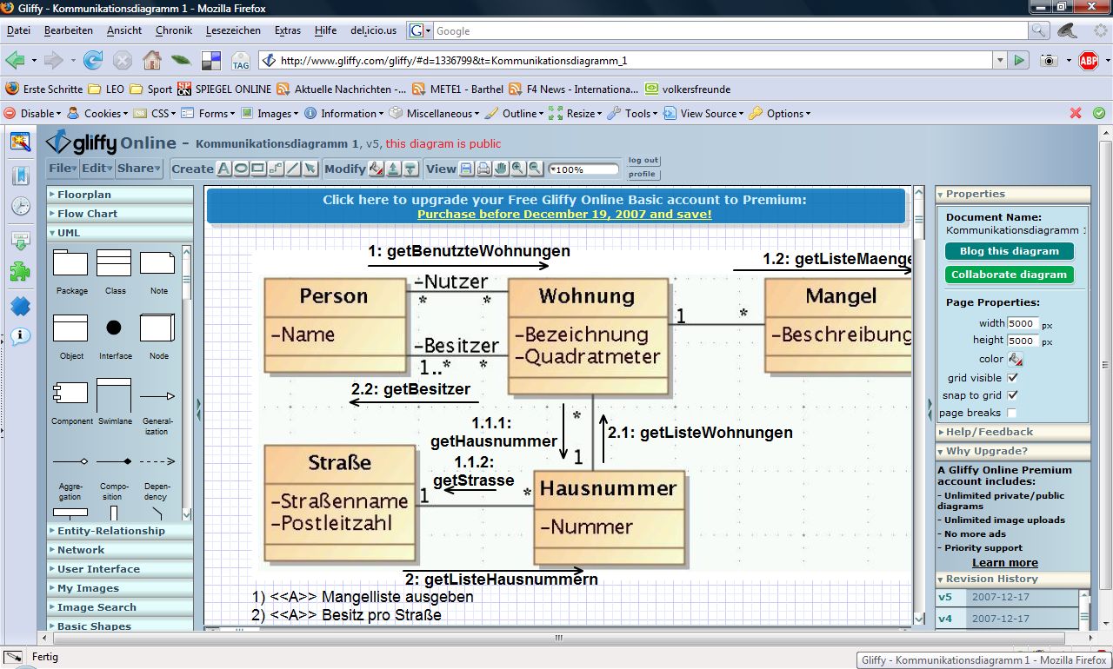1113x669 pixels.
Task: Click the send to back icon
Action: click(411, 169)
